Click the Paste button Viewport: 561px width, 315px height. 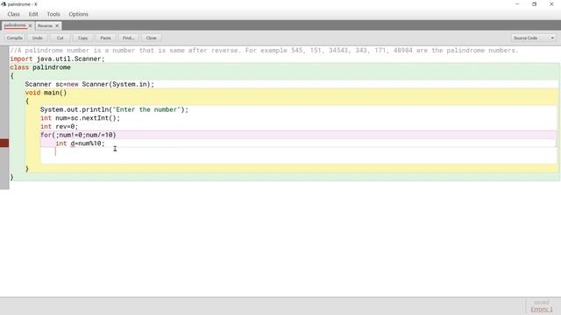tap(105, 38)
